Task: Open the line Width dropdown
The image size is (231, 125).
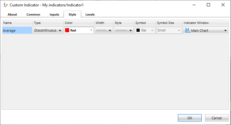Action: (x=104, y=30)
